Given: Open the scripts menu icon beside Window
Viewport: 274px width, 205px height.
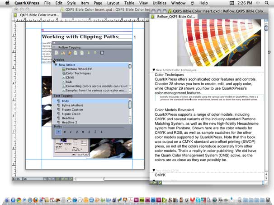Looking at the screenshot, I should pos(193,3).
